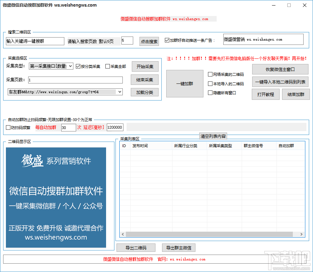Export QR codes via 导出二维码 button
The image size is (313, 272).
[x=136, y=248]
